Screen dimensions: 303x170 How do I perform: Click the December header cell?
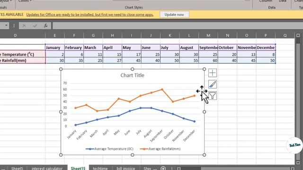(266, 47)
